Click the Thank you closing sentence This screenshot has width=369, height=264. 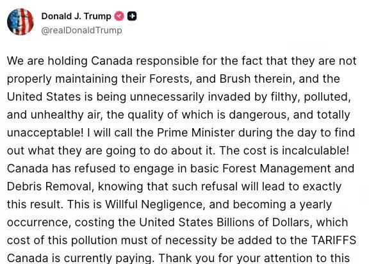(254, 258)
